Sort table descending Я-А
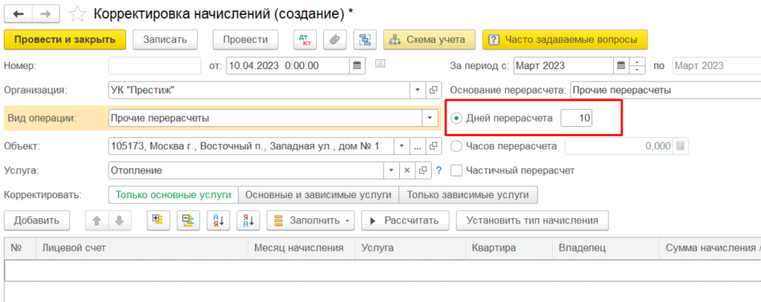The image size is (761, 302). [x=248, y=220]
